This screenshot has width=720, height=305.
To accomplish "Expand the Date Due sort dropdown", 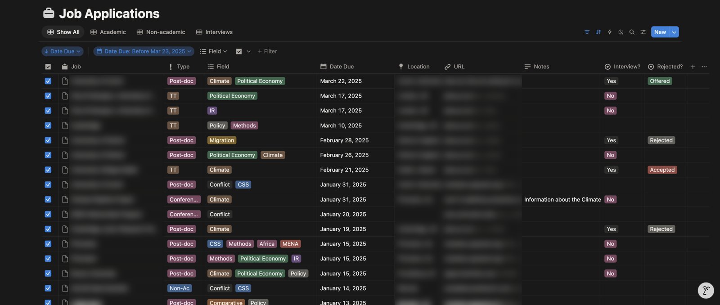I will click(x=63, y=51).
